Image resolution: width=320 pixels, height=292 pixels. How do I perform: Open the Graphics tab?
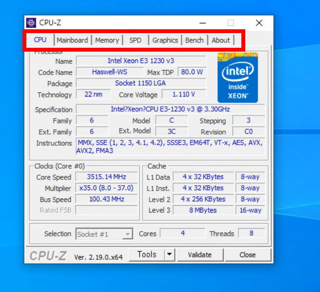165,40
